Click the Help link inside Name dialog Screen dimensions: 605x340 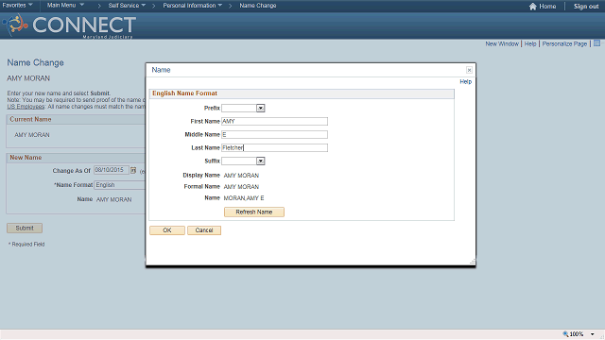[x=466, y=82]
